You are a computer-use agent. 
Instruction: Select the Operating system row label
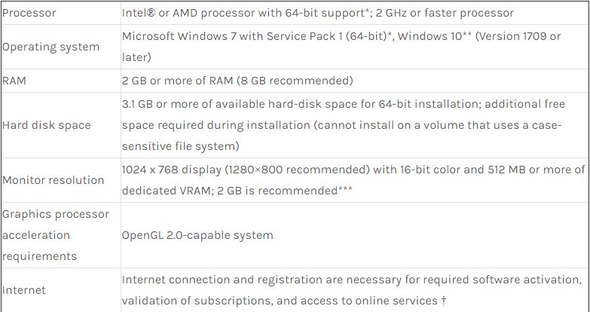pyautogui.click(x=50, y=47)
